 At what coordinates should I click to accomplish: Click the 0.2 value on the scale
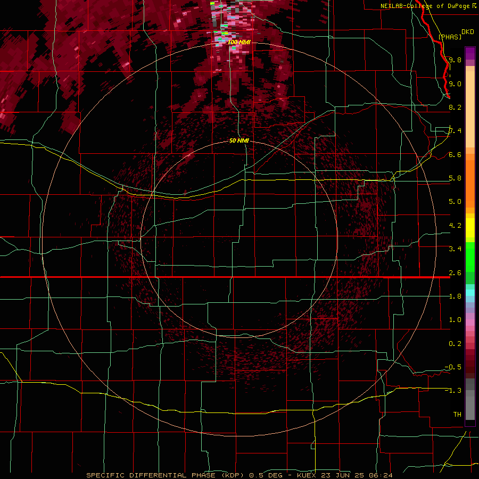pos(455,344)
